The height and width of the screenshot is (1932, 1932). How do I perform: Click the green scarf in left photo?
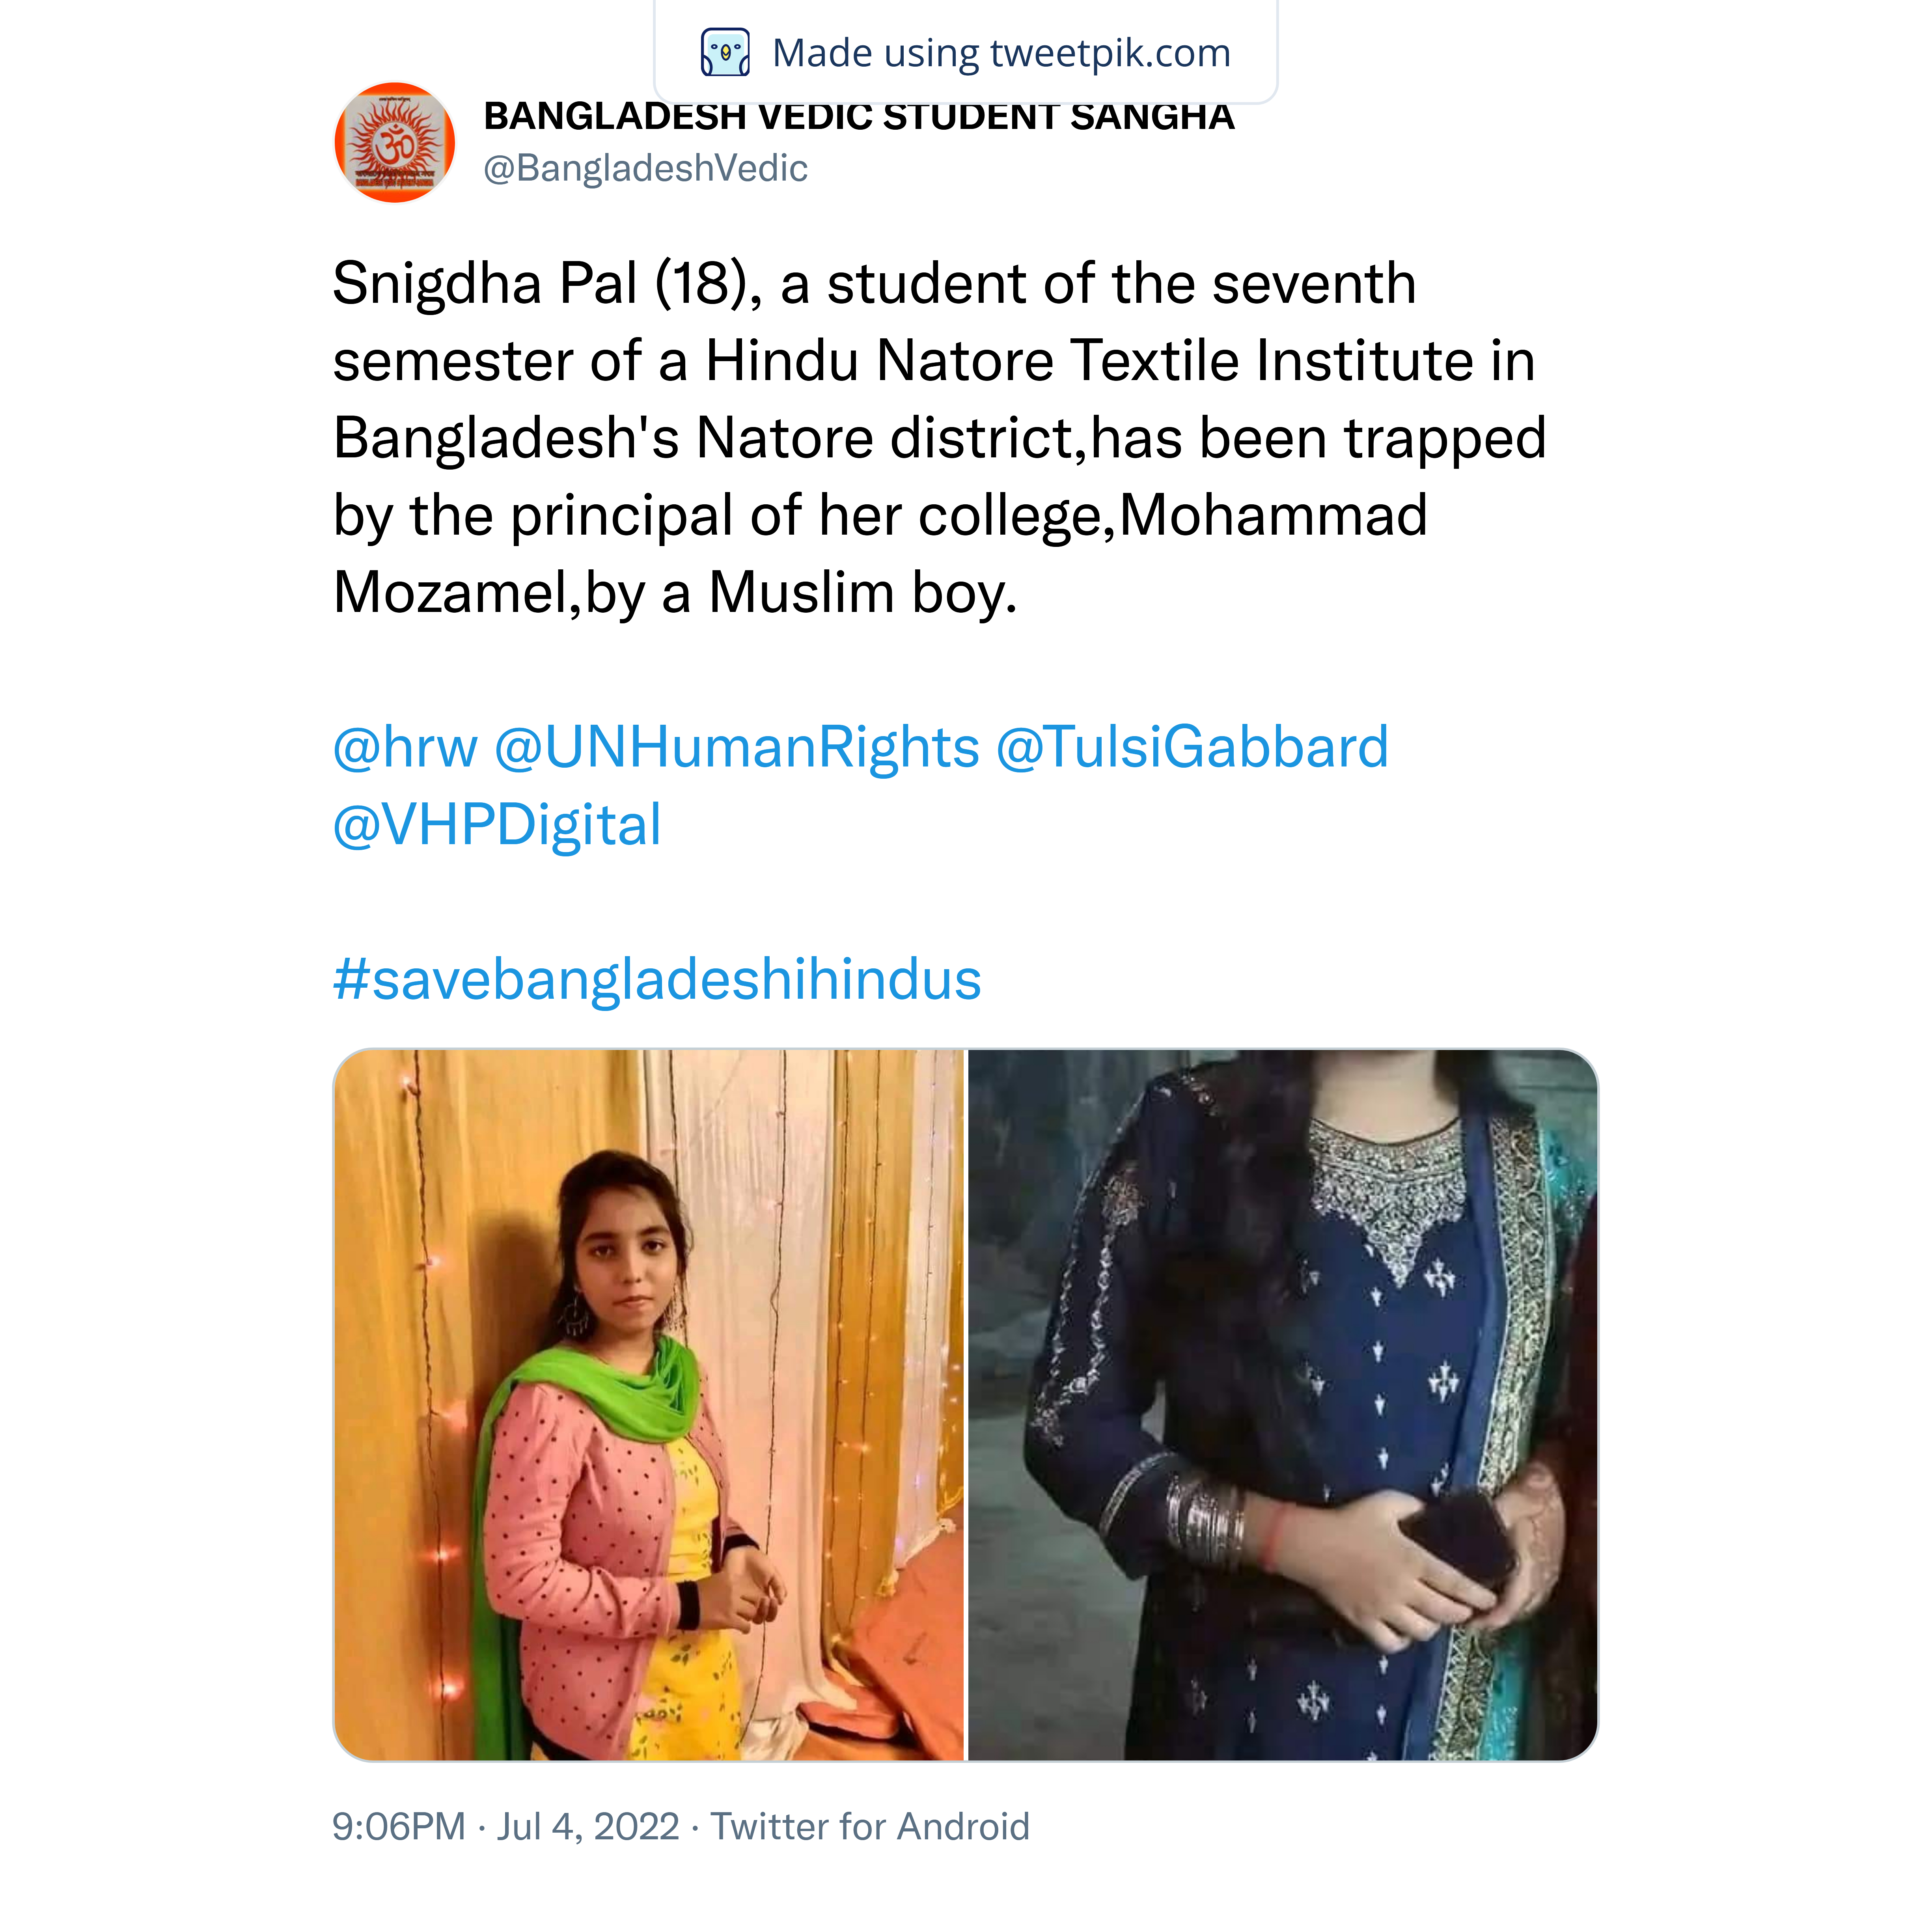coord(585,1420)
